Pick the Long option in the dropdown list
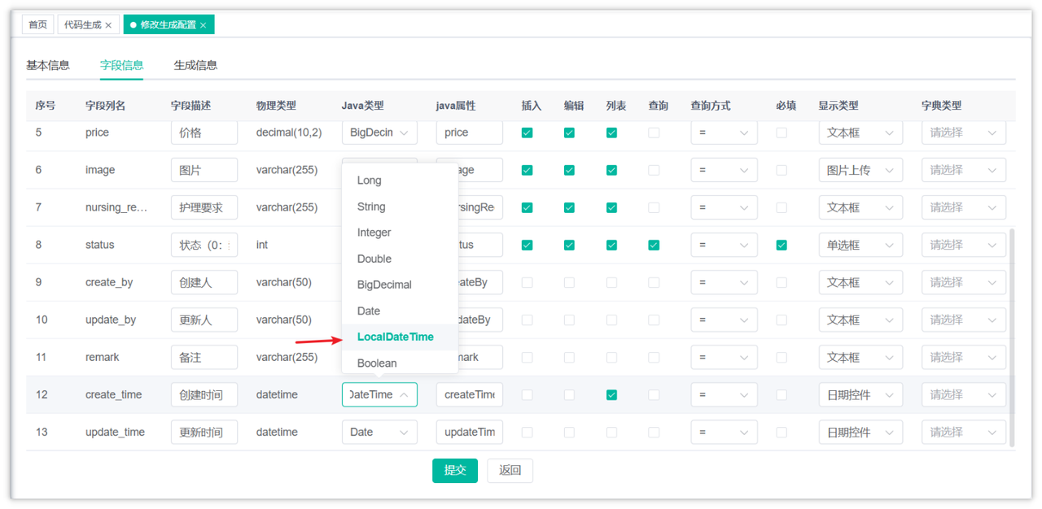This screenshot has width=1042, height=509. (x=400, y=181)
